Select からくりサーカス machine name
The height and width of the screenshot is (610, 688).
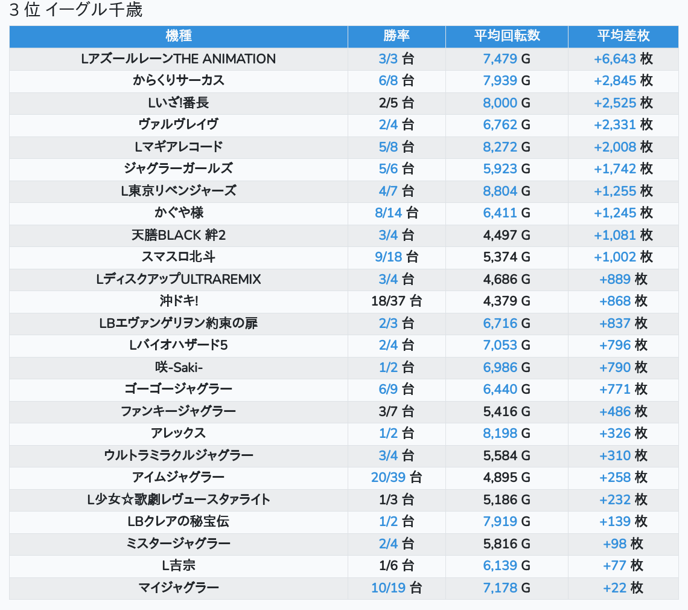click(x=179, y=81)
